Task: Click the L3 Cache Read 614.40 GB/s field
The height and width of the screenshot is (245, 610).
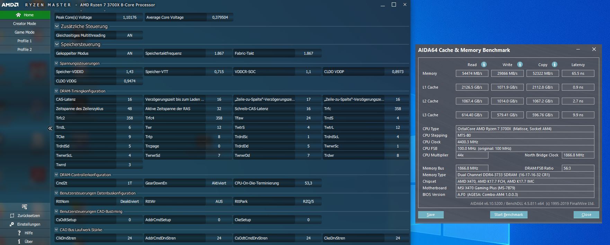Action: 472,115
